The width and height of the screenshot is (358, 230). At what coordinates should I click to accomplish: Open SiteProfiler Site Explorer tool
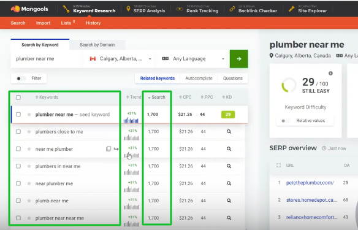tap(308, 9)
